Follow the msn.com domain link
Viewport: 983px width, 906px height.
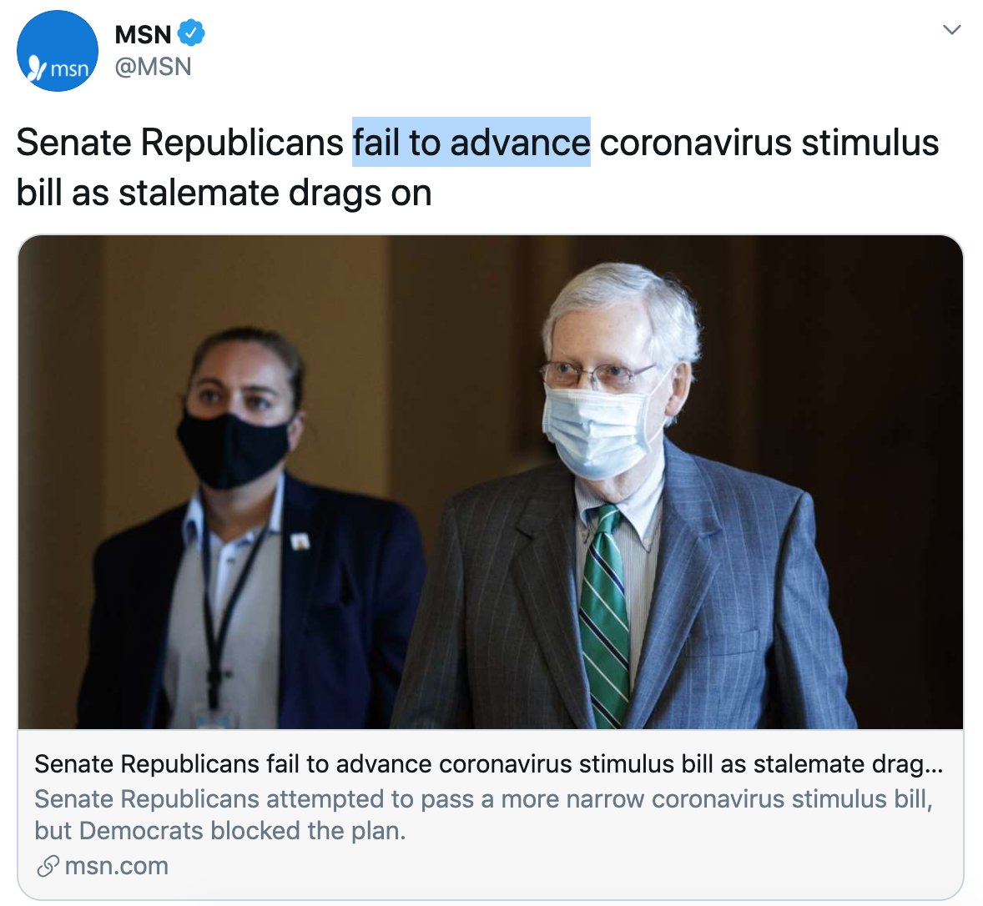pos(117,866)
